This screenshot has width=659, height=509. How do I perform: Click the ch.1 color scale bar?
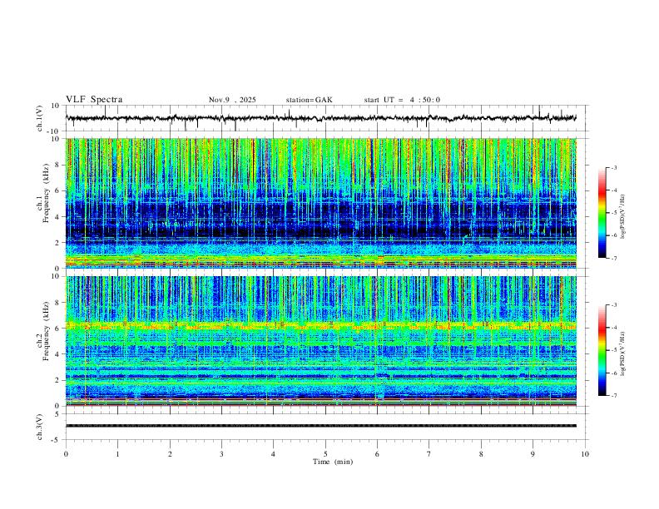coord(602,213)
